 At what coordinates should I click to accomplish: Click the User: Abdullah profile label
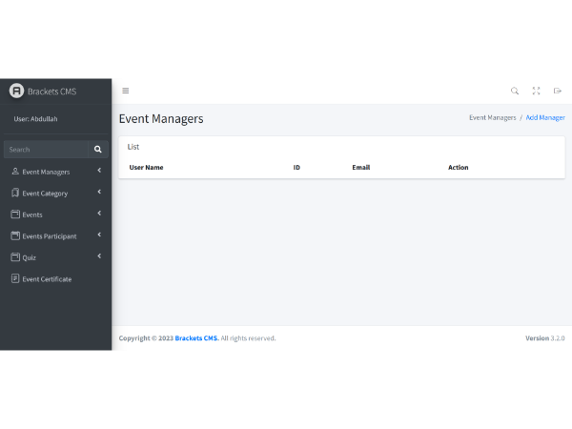(35, 119)
